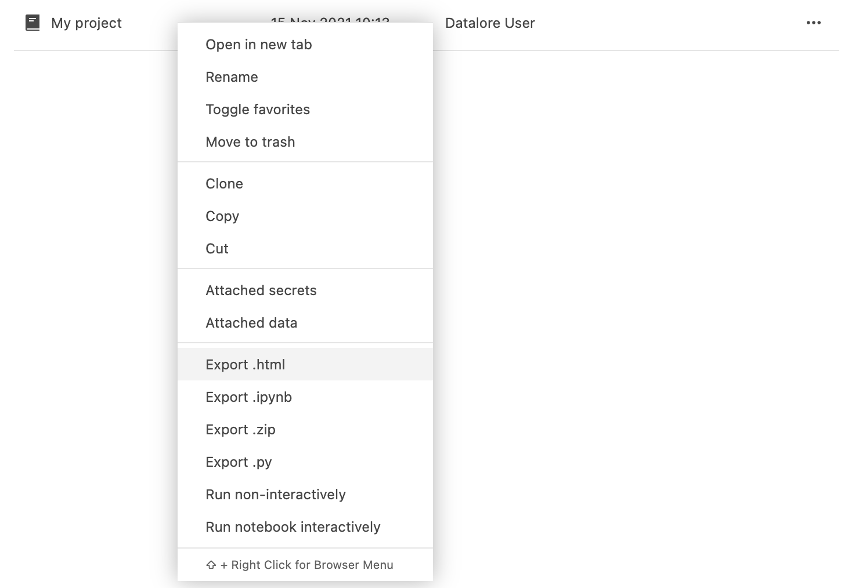Copy the notebook

(222, 216)
